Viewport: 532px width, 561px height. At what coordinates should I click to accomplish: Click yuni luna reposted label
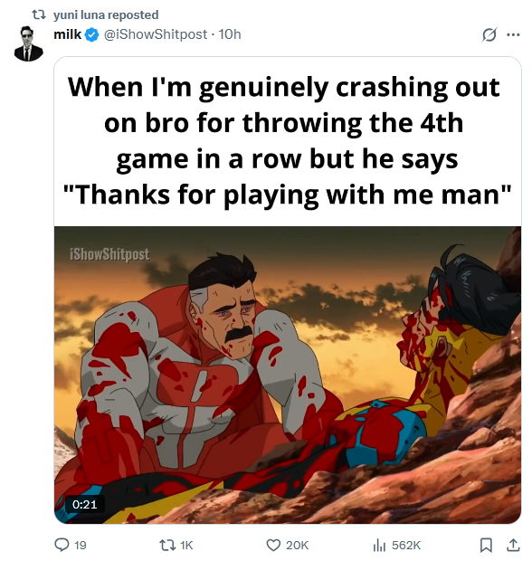(x=106, y=14)
